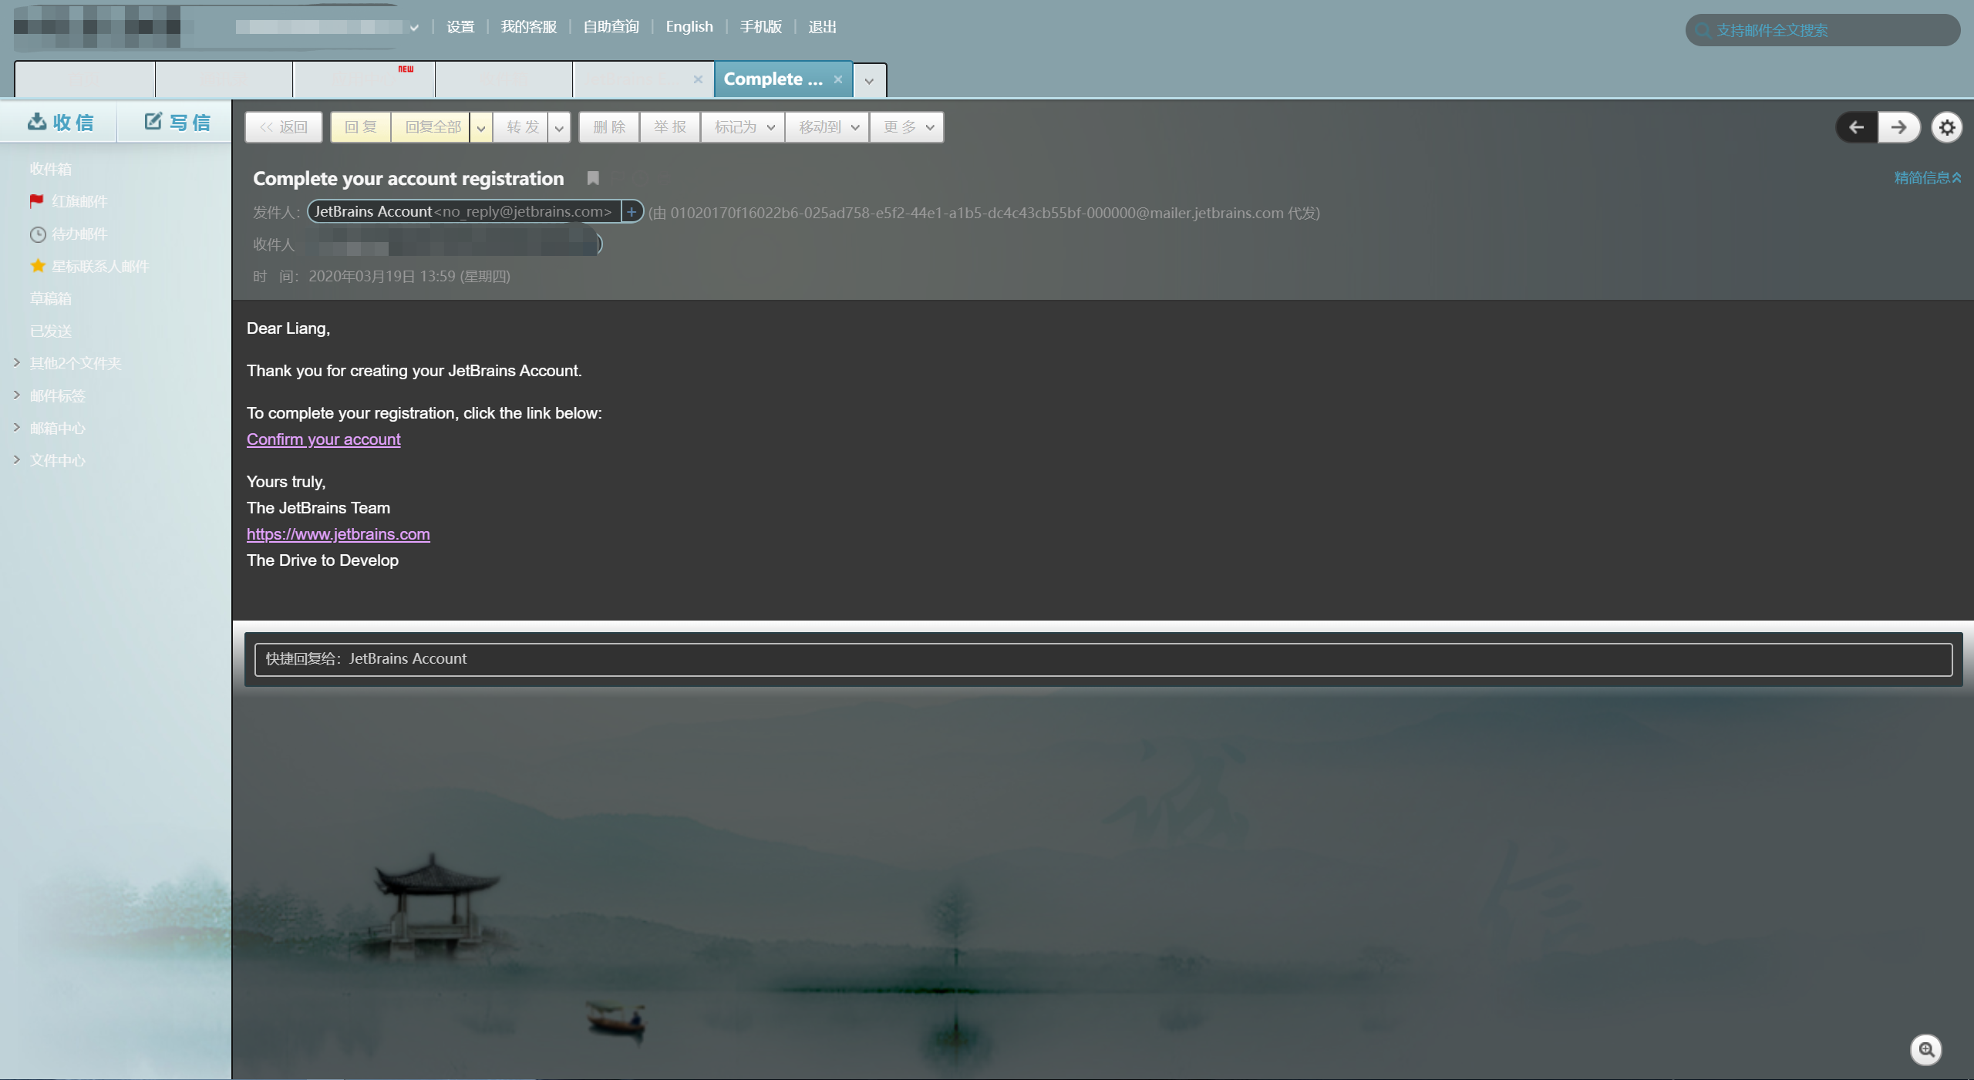Click the 写信 compose pencil icon
The height and width of the screenshot is (1080, 1974).
click(x=153, y=121)
